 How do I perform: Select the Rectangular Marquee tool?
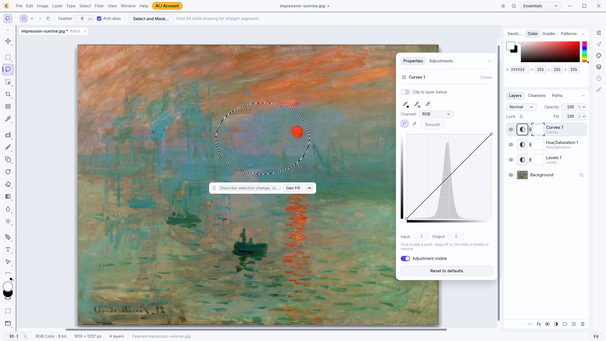click(8, 57)
